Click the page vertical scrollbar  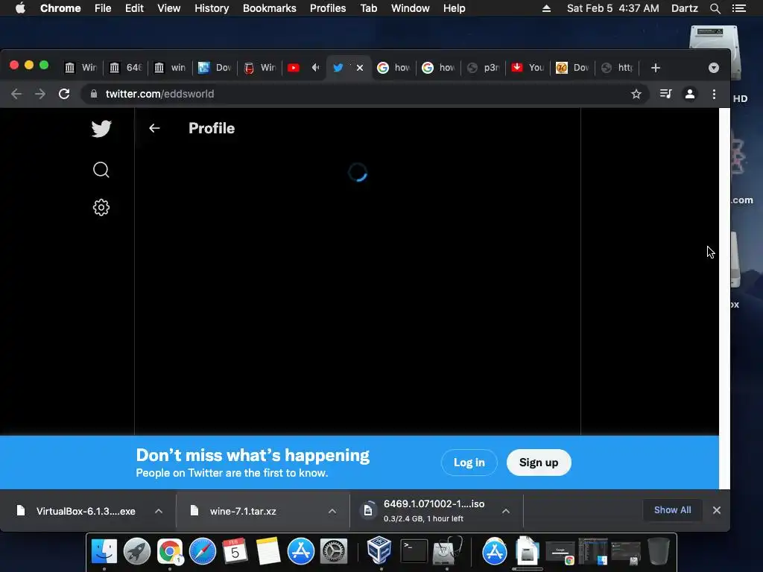724,298
